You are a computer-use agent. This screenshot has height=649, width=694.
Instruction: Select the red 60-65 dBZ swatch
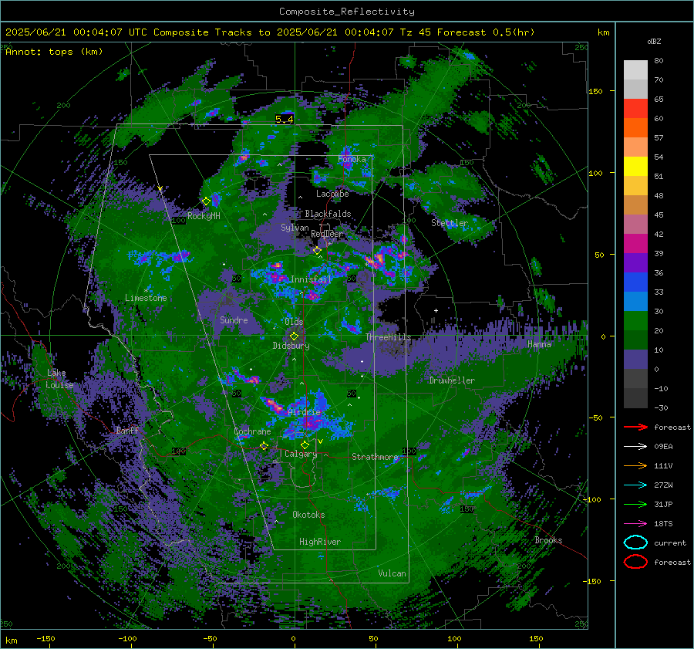click(x=635, y=109)
